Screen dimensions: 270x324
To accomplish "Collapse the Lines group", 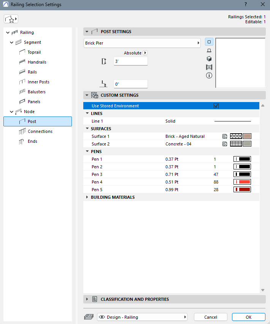I will point(87,113).
